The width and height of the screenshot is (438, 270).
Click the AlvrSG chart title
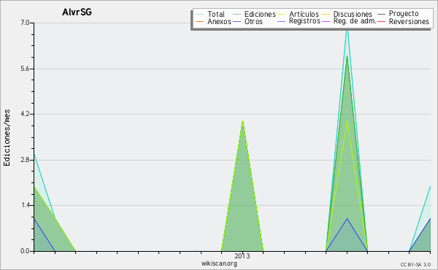[77, 12]
